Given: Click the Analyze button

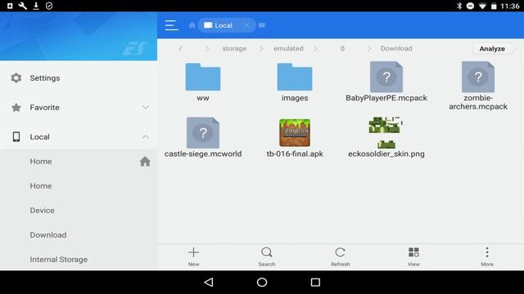Looking at the screenshot, I should tap(492, 49).
